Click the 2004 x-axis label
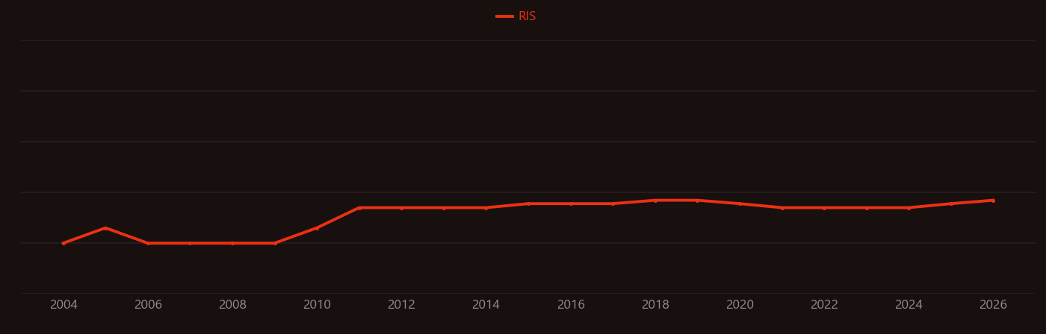The width and height of the screenshot is (1046, 334). 64,305
